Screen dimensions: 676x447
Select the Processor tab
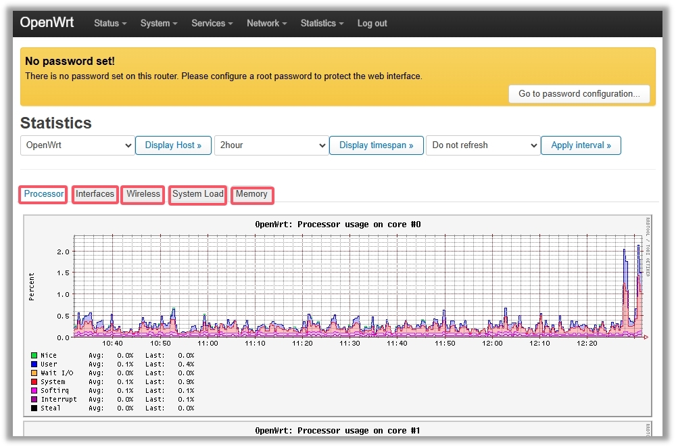44,194
